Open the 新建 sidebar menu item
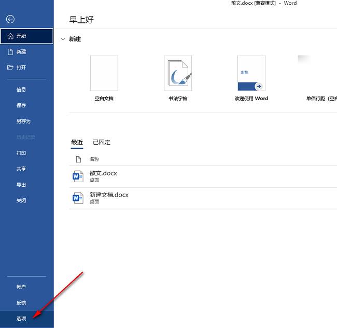Screen dimensions: 337x328 click(x=27, y=51)
